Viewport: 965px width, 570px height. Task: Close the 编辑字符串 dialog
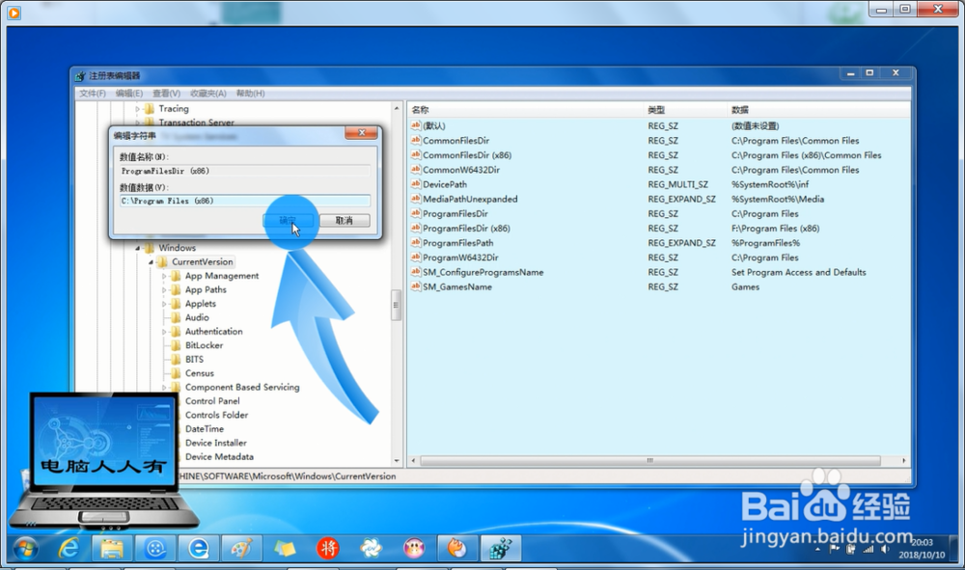point(362,132)
